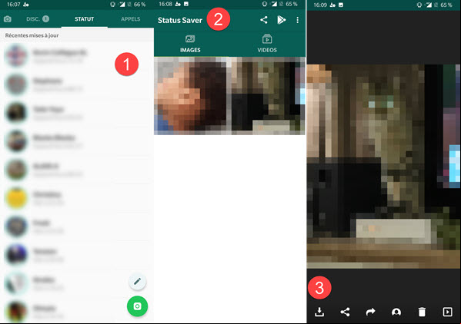
Task: Open the camera tab in WhatsApp
Action: (8, 19)
